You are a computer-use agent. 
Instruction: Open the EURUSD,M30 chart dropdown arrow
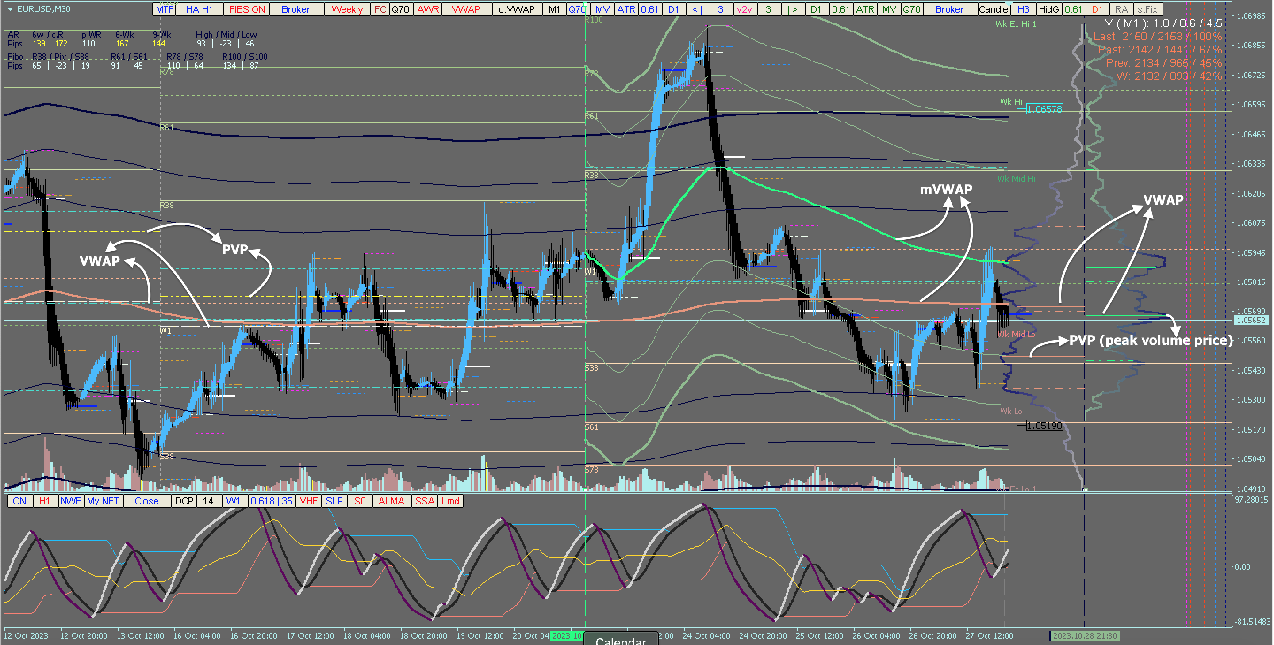coord(9,9)
